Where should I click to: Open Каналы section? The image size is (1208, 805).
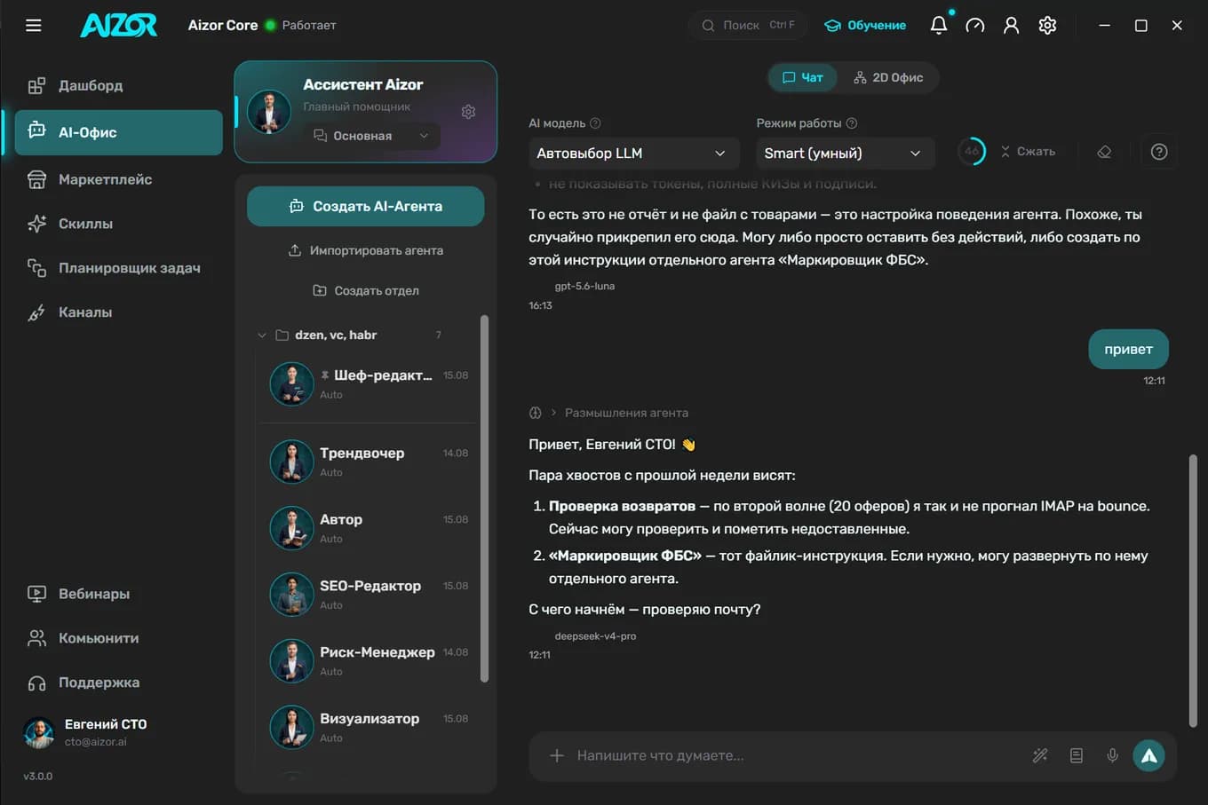click(118, 312)
